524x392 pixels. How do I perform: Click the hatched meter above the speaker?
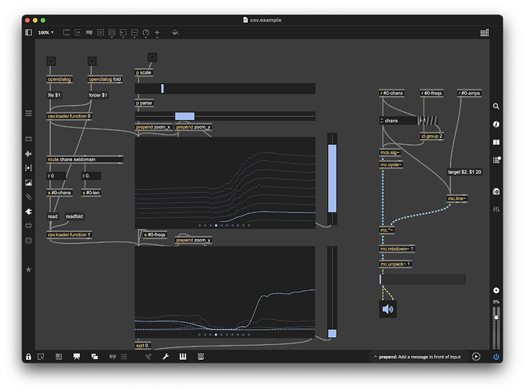point(422,279)
